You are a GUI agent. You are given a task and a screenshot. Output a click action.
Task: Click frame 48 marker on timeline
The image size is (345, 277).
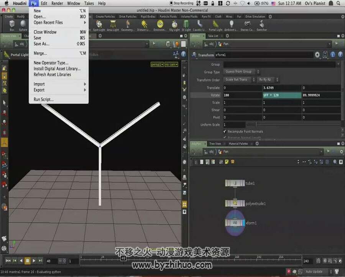[x=123, y=258]
